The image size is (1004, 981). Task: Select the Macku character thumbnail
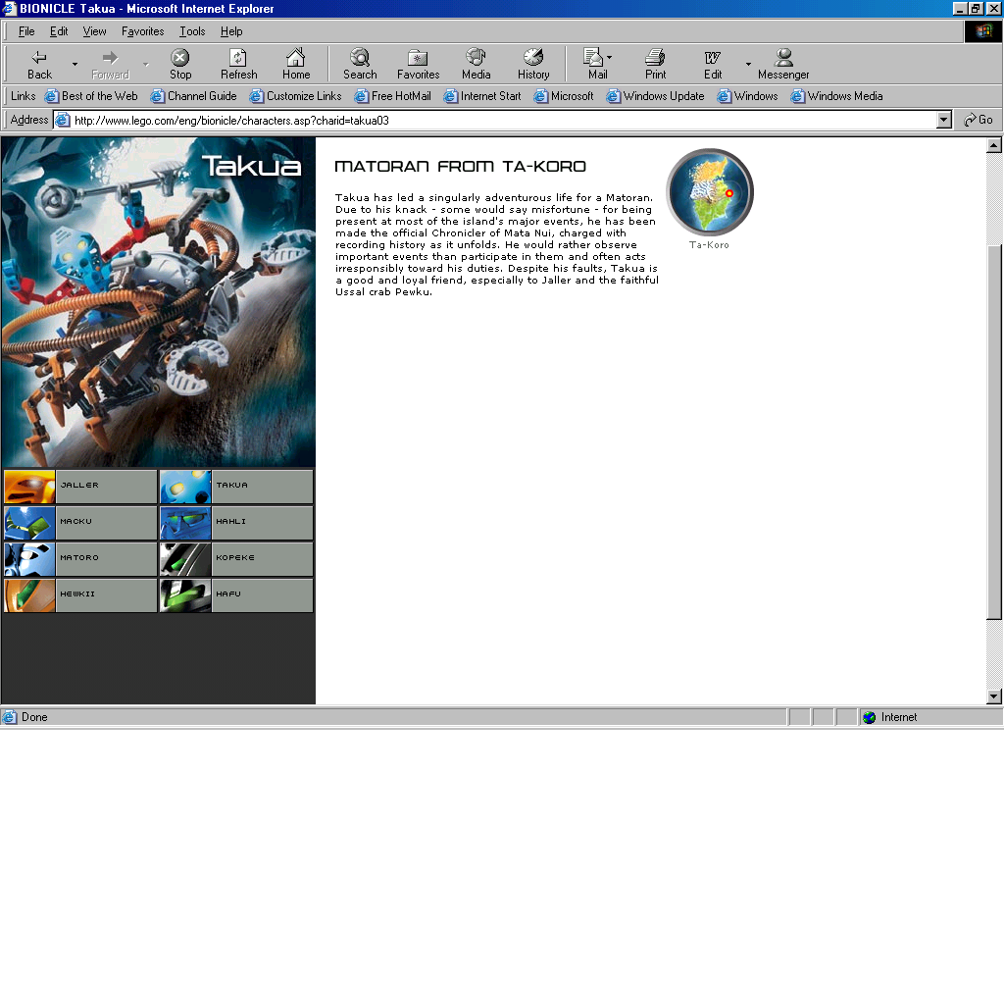(30, 523)
